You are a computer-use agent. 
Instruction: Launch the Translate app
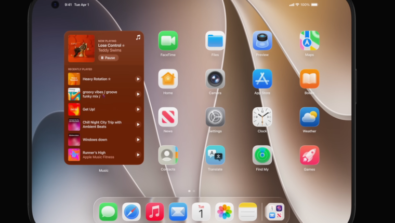[215, 156]
